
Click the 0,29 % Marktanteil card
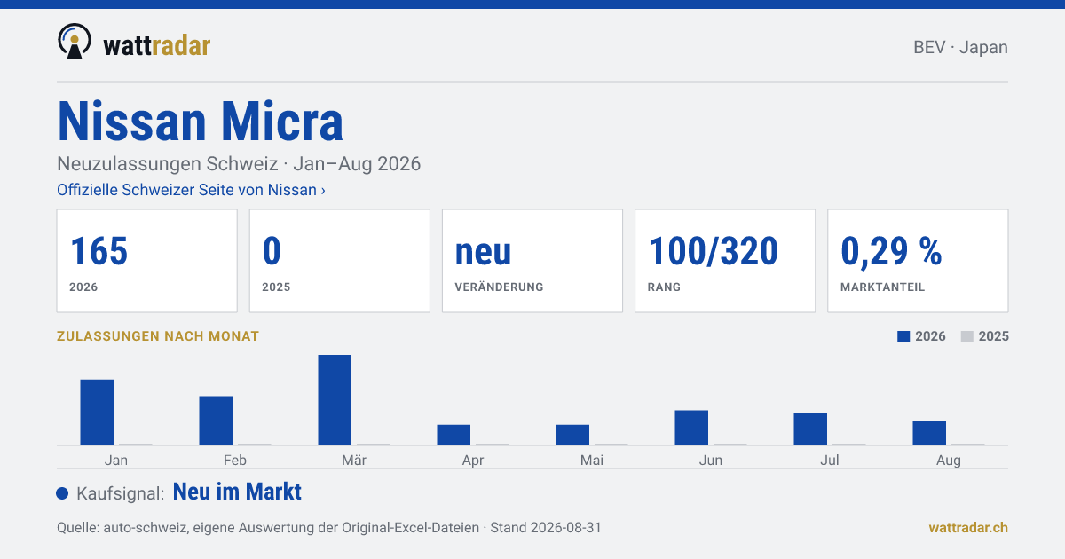point(918,261)
